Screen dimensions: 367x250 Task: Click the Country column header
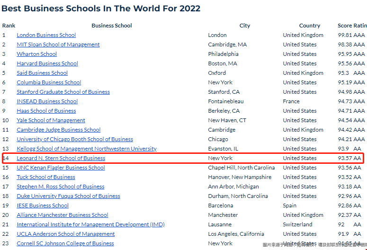[310, 26]
